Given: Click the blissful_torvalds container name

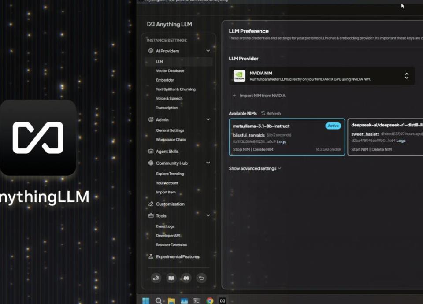Looking at the screenshot, I should (249, 135).
